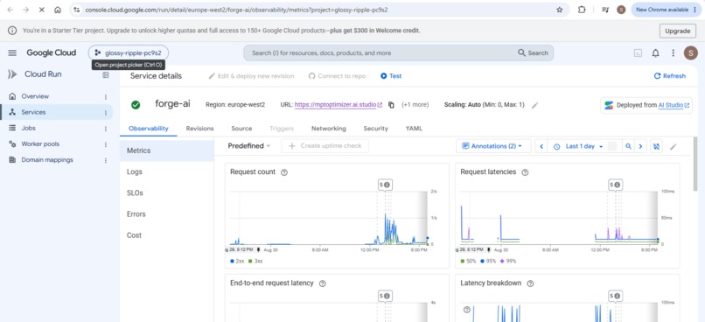Expand (+1 more) URLs
The image size is (705, 322).
coord(415,105)
